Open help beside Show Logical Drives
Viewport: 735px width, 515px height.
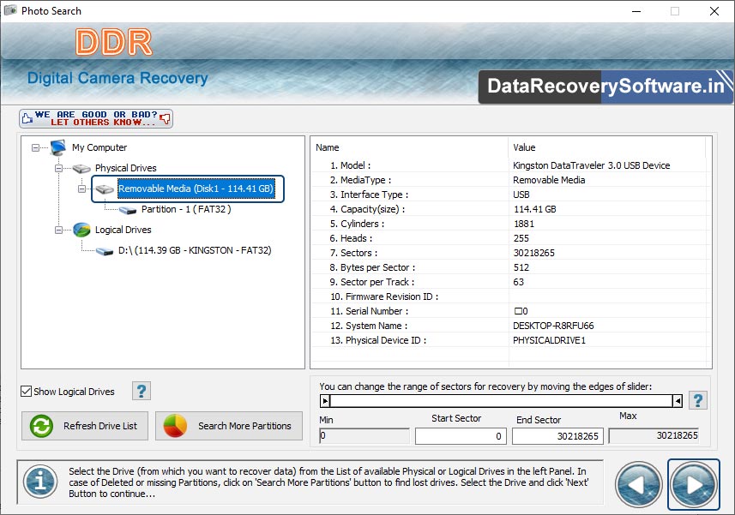(142, 391)
